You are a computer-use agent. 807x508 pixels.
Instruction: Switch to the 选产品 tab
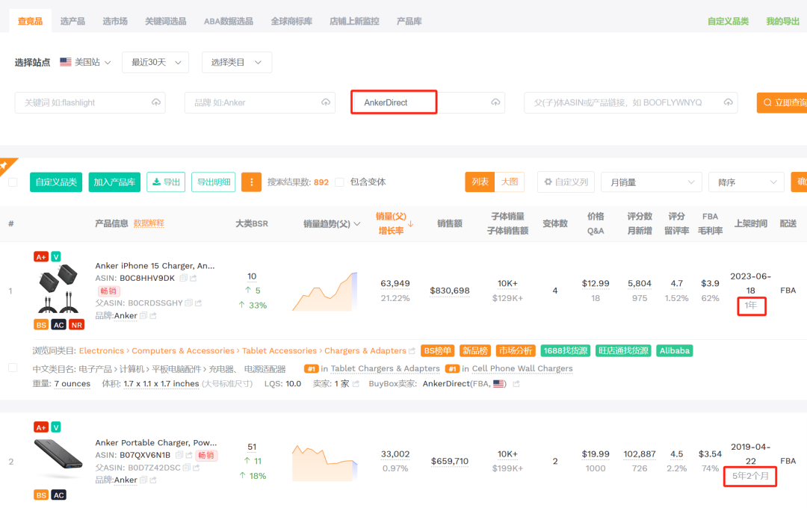point(72,21)
